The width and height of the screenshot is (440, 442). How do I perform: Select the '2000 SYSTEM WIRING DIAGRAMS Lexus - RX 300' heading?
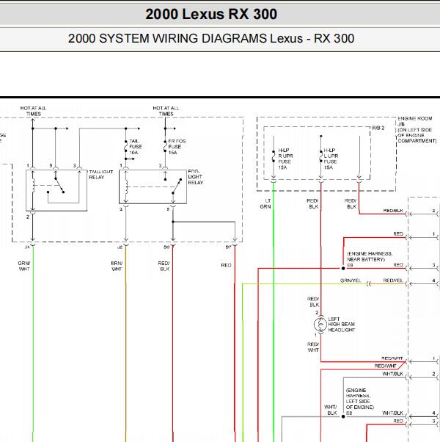click(x=211, y=38)
